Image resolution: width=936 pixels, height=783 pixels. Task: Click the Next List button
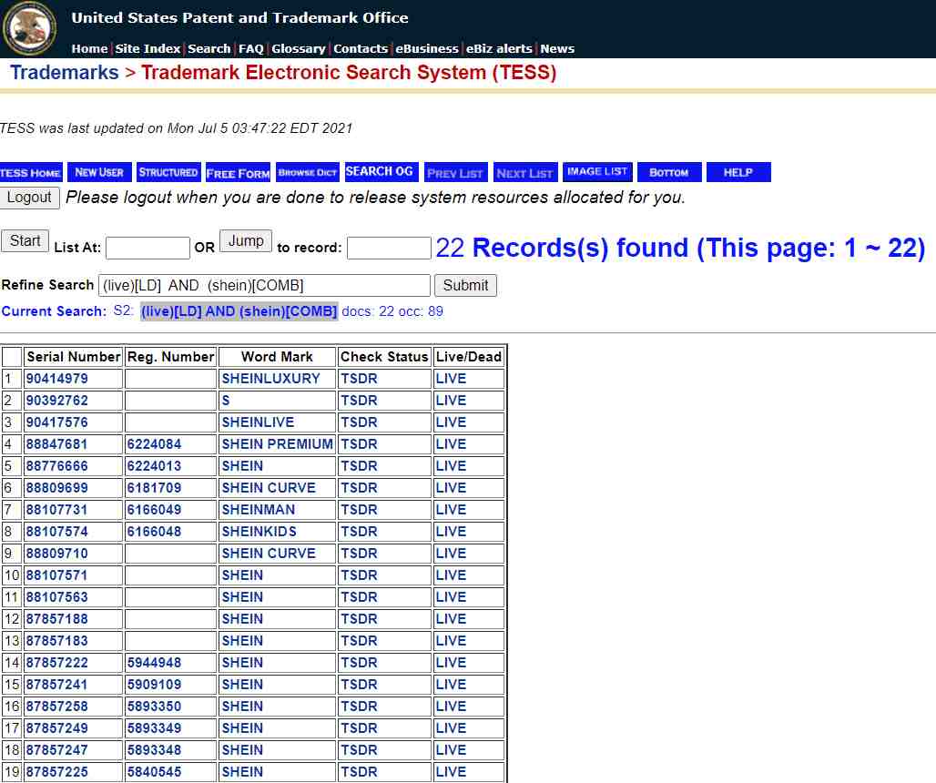click(524, 172)
